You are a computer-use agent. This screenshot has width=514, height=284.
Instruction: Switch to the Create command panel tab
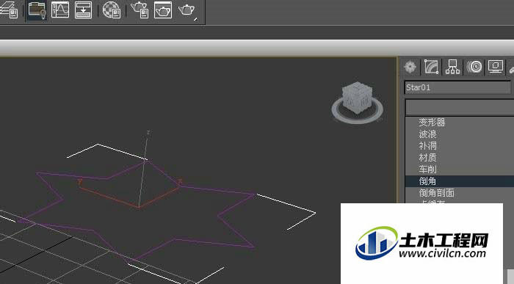click(410, 67)
